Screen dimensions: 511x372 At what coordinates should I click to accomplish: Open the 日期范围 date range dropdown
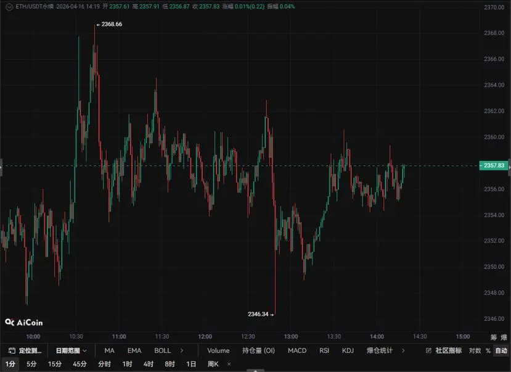pyautogui.click(x=71, y=350)
